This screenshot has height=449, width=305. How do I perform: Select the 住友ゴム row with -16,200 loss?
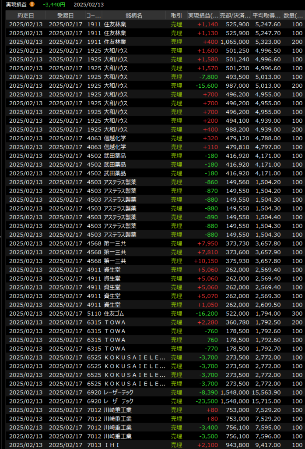(131, 314)
